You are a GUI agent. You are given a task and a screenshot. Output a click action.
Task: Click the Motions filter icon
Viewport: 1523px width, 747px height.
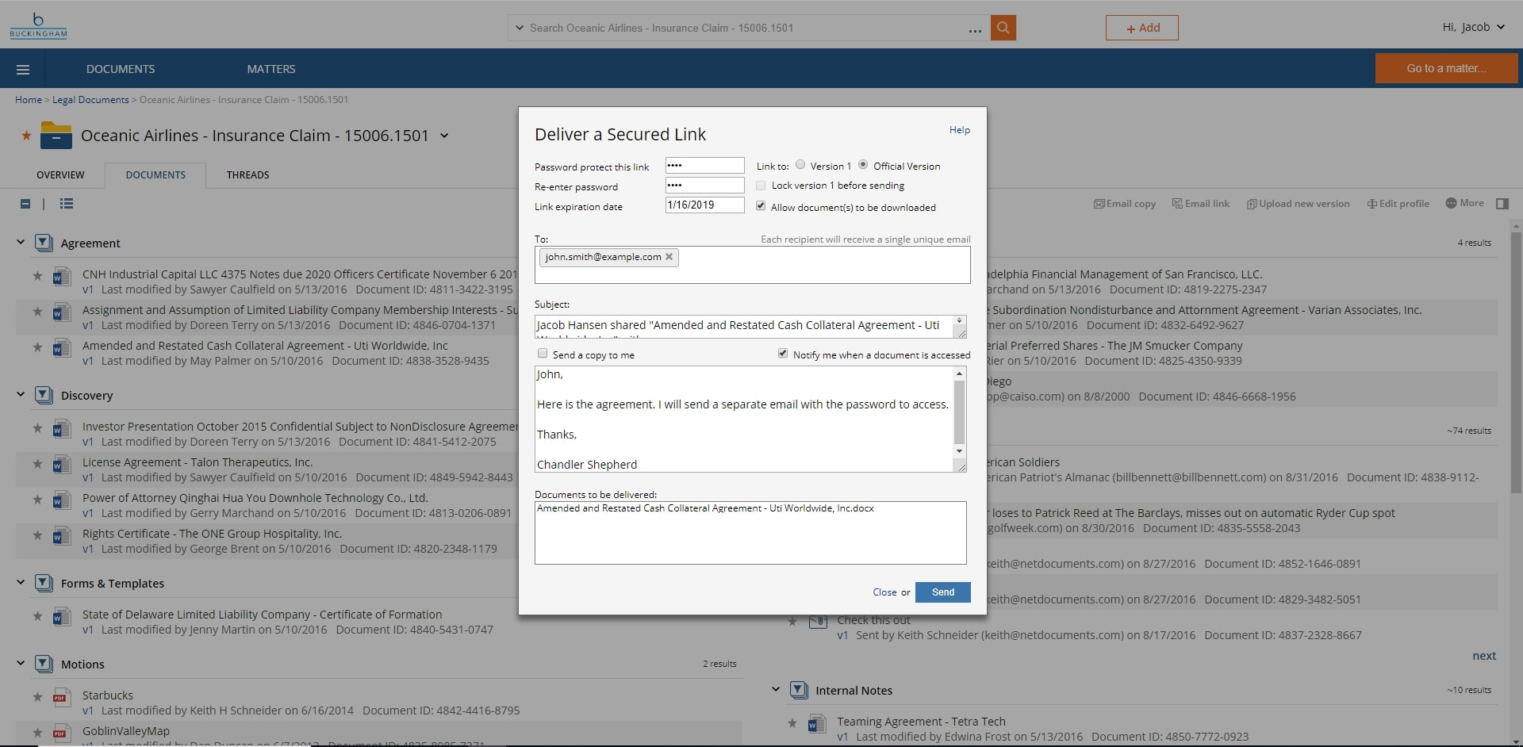(44, 664)
